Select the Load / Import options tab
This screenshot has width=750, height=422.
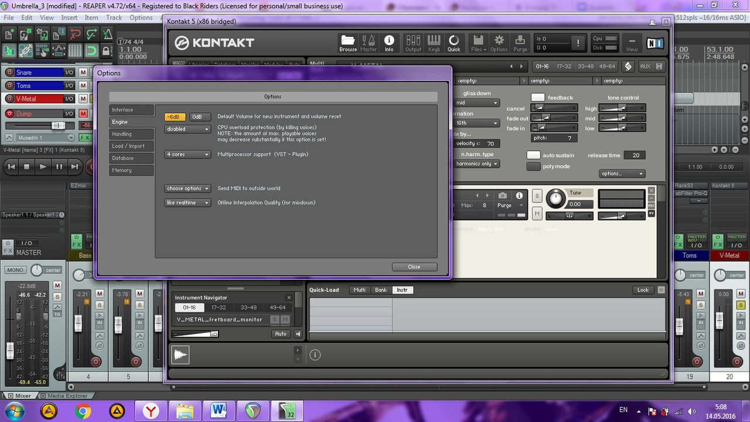[x=131, y=146]
